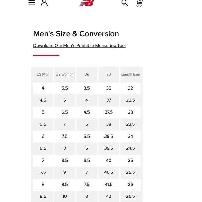Select the UK column header
202x202 pixels.
click(x=87, y=74)
